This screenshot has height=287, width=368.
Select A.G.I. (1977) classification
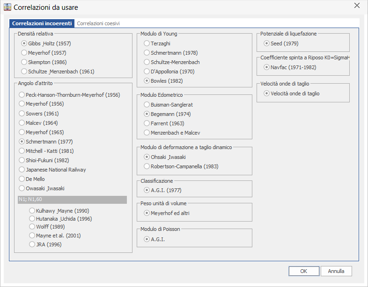(x=162, y=190)
